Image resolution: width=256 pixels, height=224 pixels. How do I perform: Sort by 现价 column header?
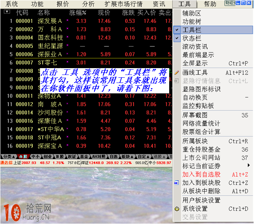104,13
